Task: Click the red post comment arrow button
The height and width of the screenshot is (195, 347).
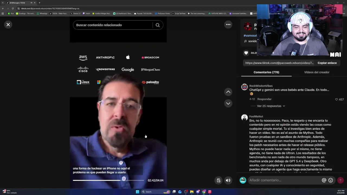Action: pos(340,180)
